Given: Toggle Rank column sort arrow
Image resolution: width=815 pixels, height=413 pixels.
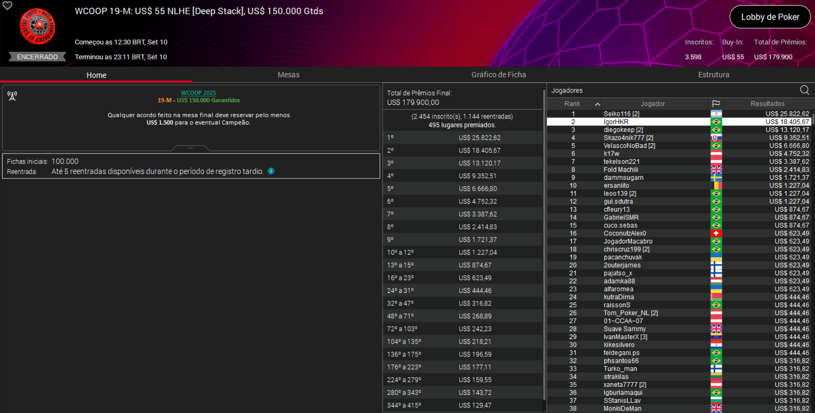Looking at the screenshot, I should coord(597,104).
